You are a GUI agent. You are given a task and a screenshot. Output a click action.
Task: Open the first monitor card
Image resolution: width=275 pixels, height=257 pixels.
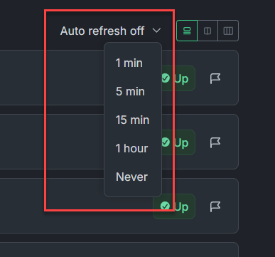[x=119, y=78]
